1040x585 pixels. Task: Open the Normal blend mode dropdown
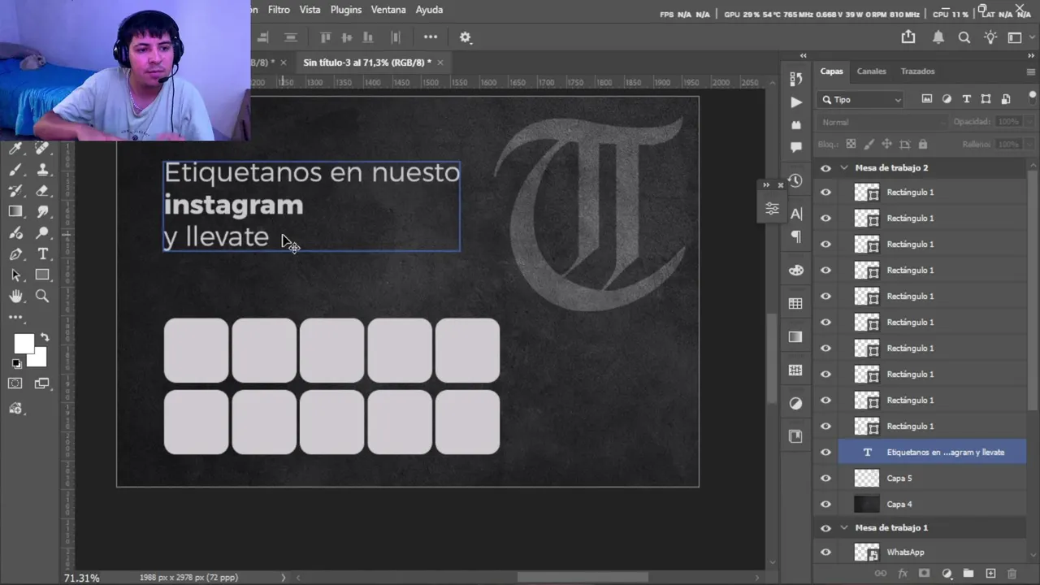(x=882, y=122)
